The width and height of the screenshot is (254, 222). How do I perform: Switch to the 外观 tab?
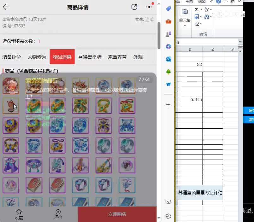[138, 57]
